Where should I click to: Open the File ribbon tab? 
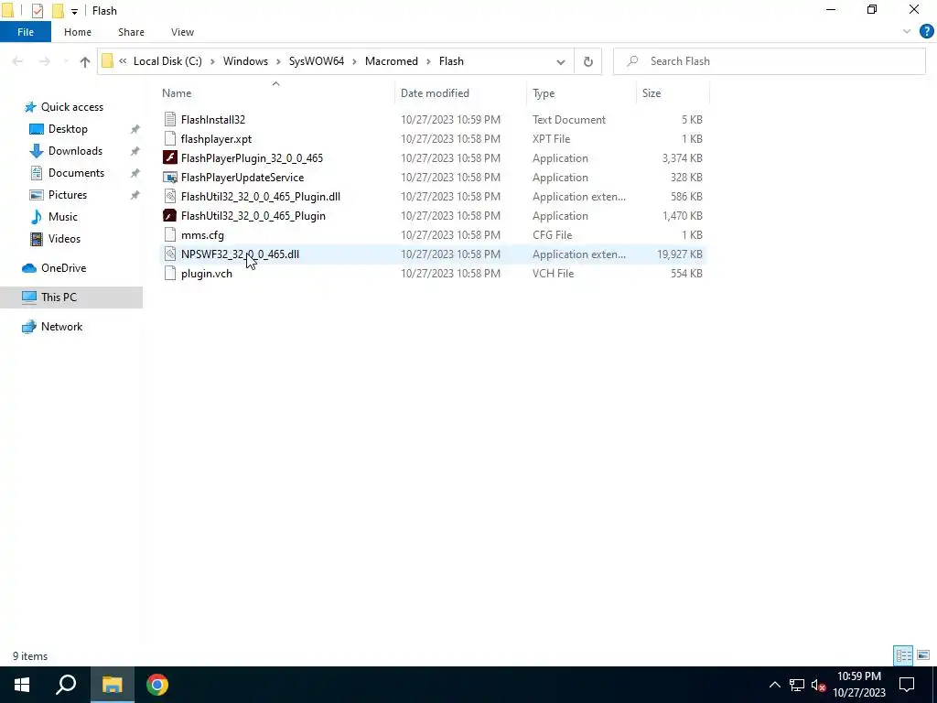coord(26,32)
